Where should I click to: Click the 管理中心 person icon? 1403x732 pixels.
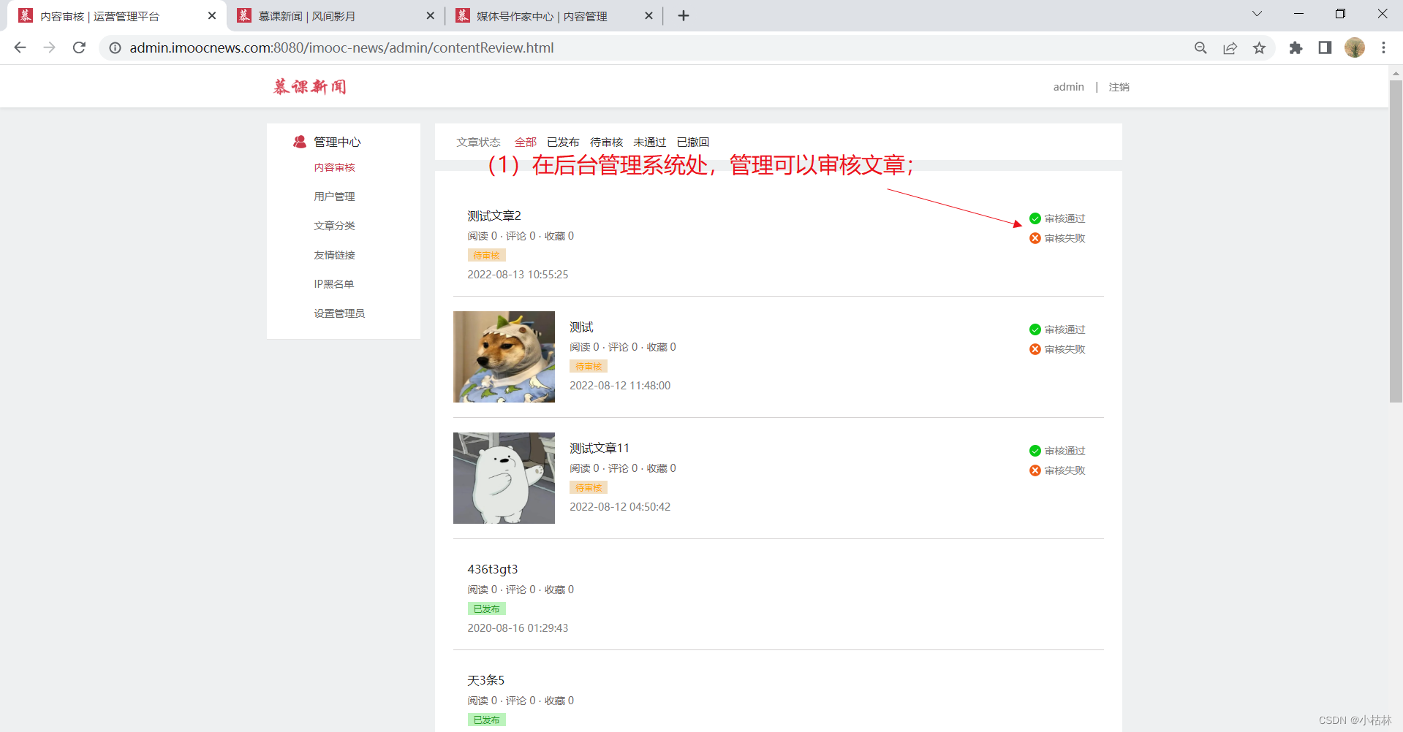click(299, 142)
